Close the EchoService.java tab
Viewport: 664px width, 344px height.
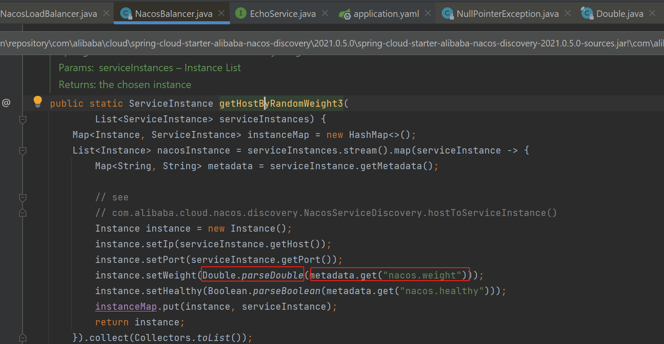point(325,13)
